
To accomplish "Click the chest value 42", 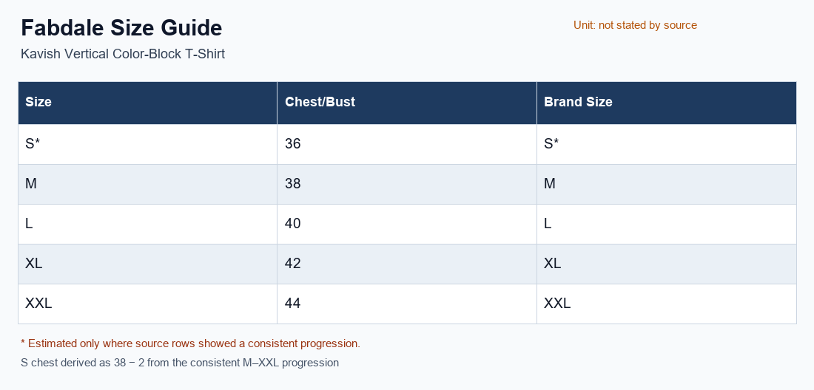I will 407,264.
